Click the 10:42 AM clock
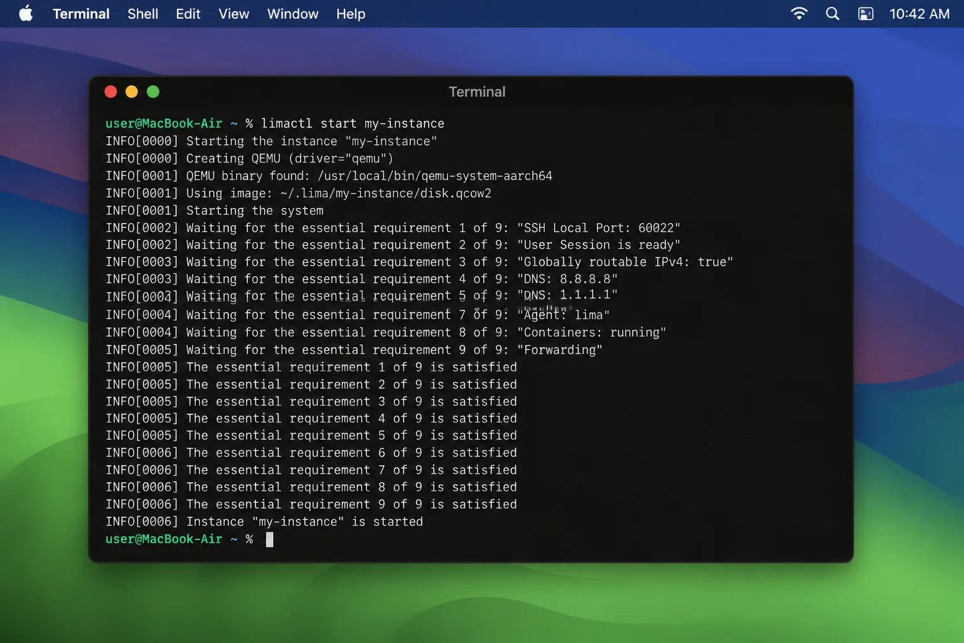The width and height of the screenshot is (964, 643). [919, 14]
